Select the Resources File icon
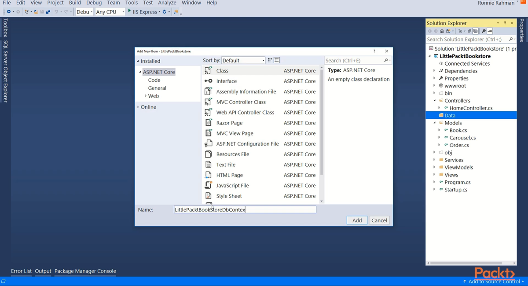Screen dimensions: 528x286 209,154
